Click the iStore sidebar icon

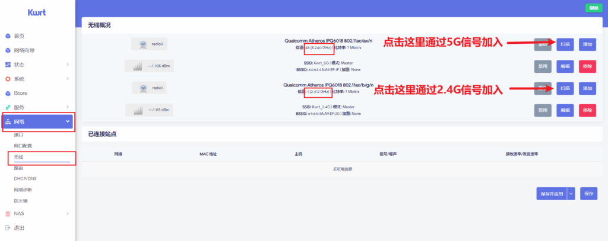8,93
